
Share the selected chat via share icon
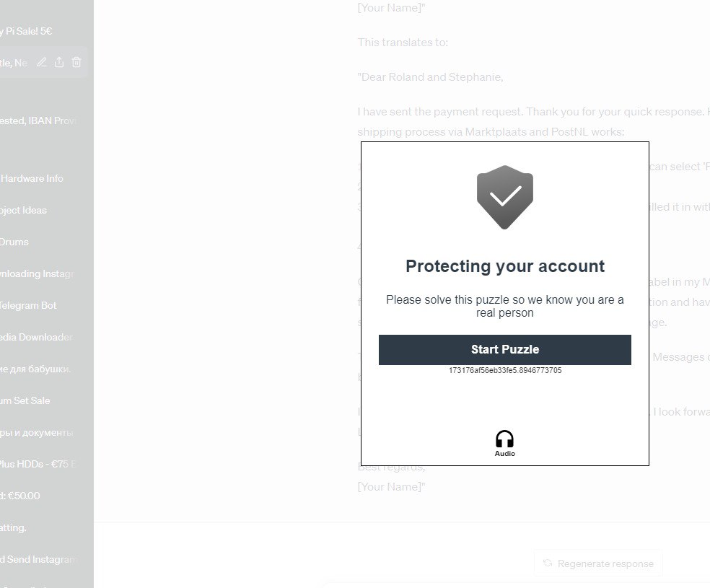(59, 63)
